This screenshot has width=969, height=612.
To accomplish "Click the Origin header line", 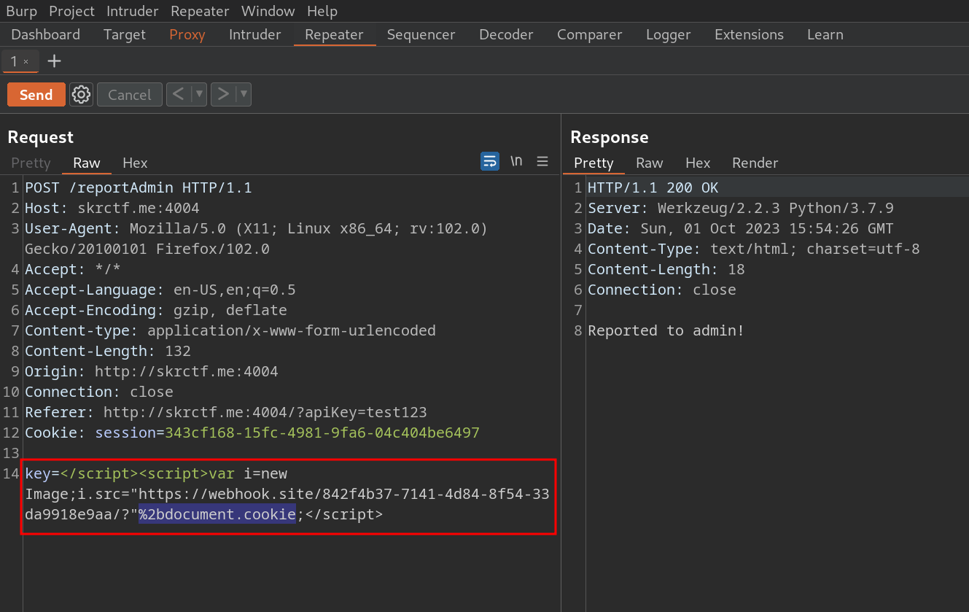I will [x=152, y=371].
